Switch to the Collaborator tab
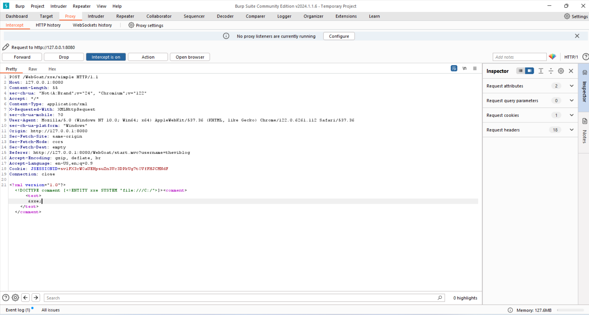Viewport: 589px width, 315px height. tap(159, 16)
